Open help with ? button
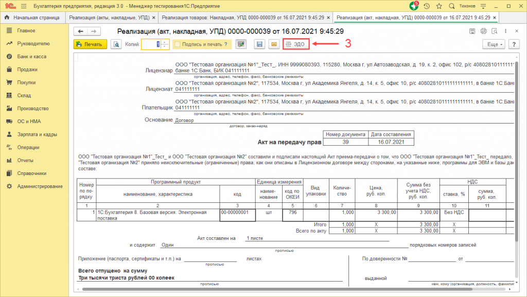527x297 pixels. pos(514,44)
